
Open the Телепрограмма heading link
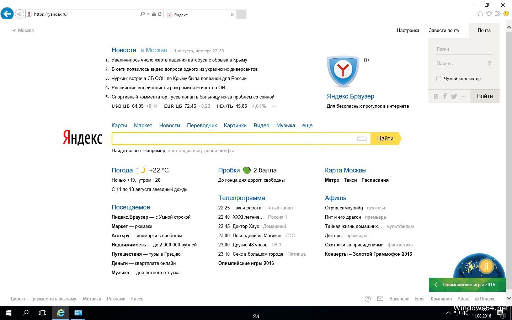[x=241, y=198]
